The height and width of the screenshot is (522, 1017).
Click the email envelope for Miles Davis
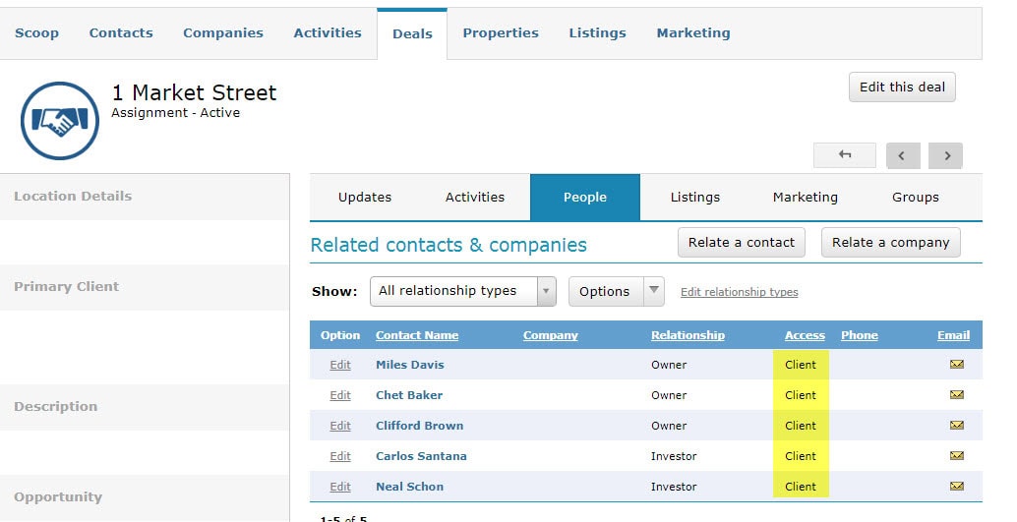tap(956, 365)
